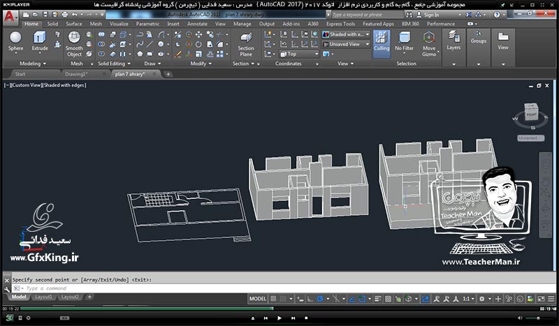Toggle Transparency in status bar
559x326 pixels.
(389, 299)
